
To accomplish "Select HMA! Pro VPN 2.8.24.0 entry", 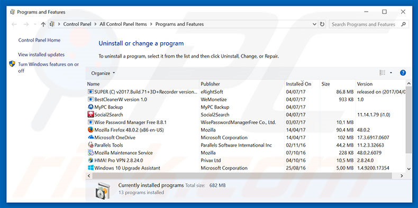I will click(x=119, y=160).
